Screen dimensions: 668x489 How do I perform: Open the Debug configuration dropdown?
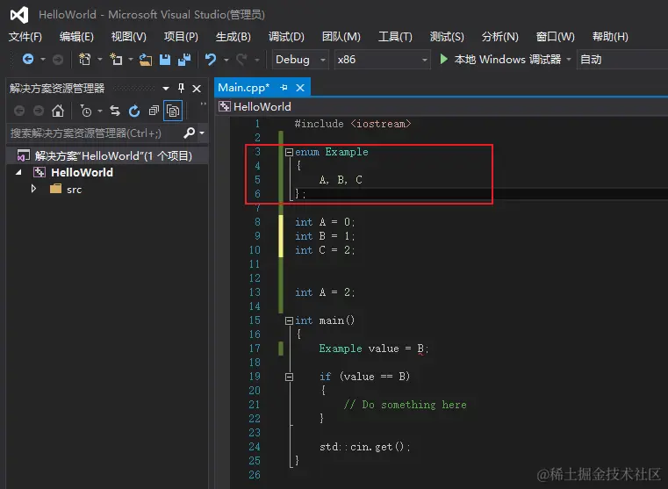tap(300, 60)
